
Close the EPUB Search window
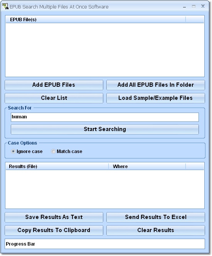click(x=203, y=7)
